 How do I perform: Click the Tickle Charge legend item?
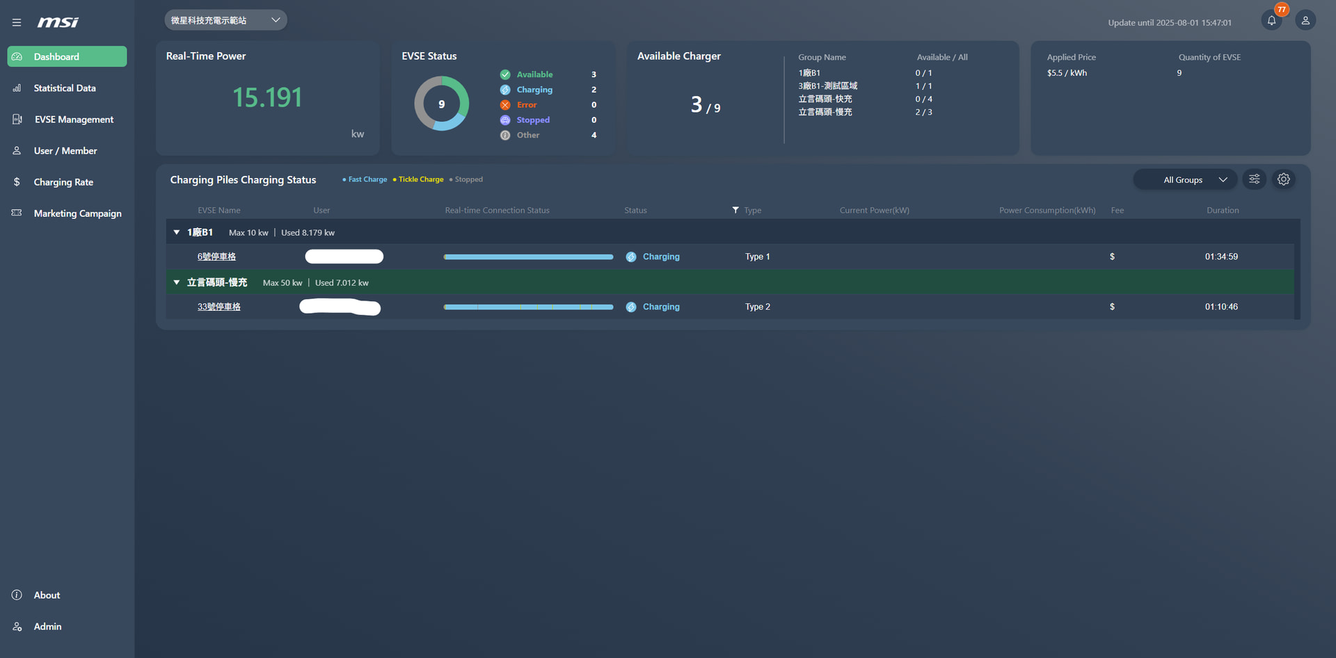(x=418, y=179)
